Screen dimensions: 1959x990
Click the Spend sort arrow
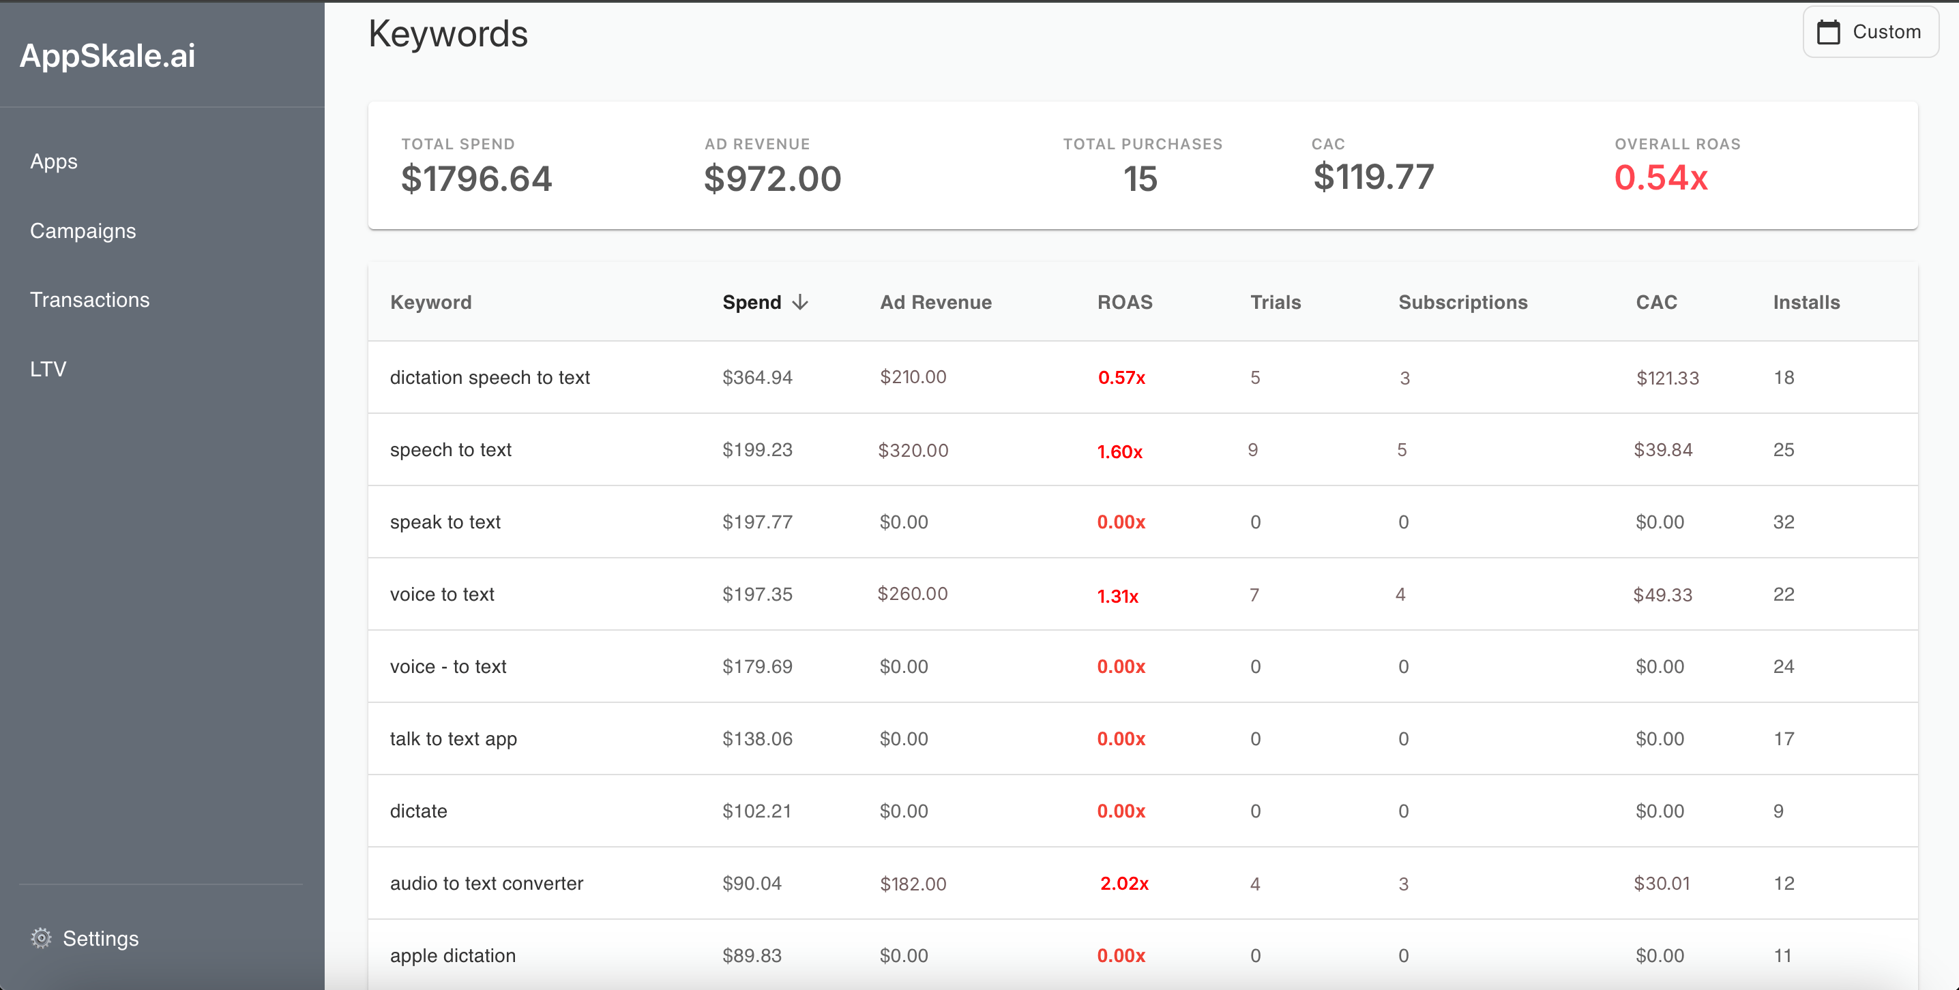click(x=801, y=301)
